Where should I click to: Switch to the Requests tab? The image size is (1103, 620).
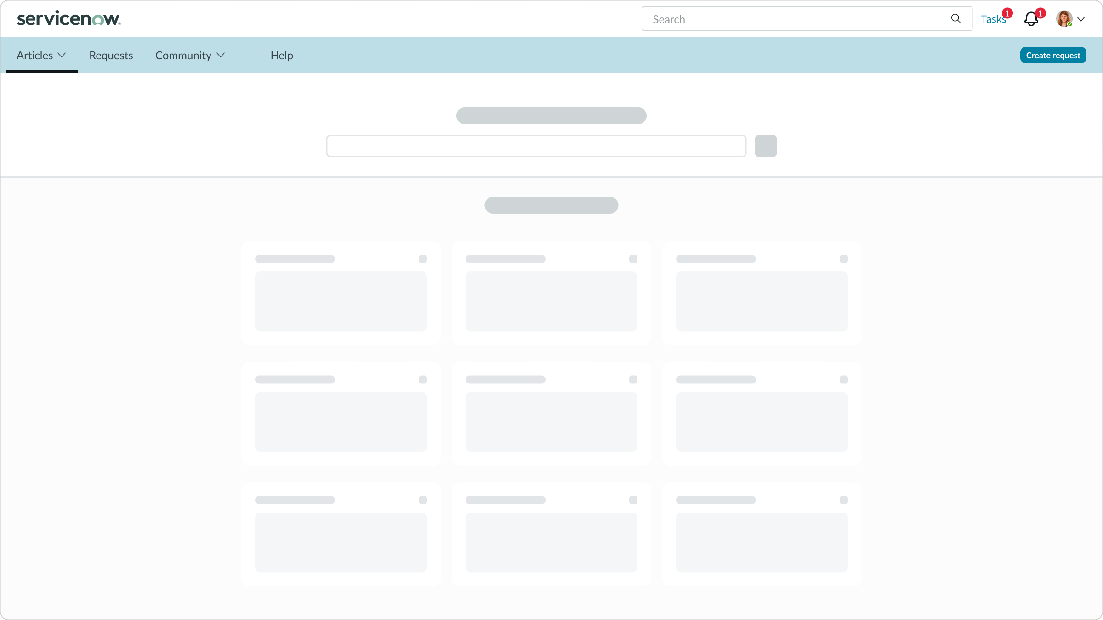pyautogui.click(x=111, y=55)
